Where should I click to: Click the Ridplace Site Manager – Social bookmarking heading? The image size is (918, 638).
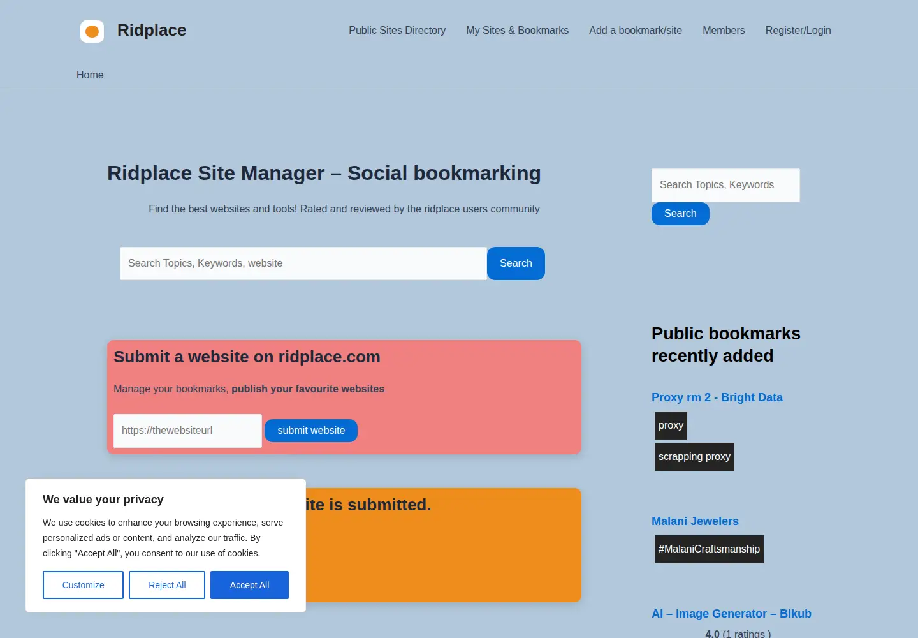pyautogui.click(x=324, y=173)
